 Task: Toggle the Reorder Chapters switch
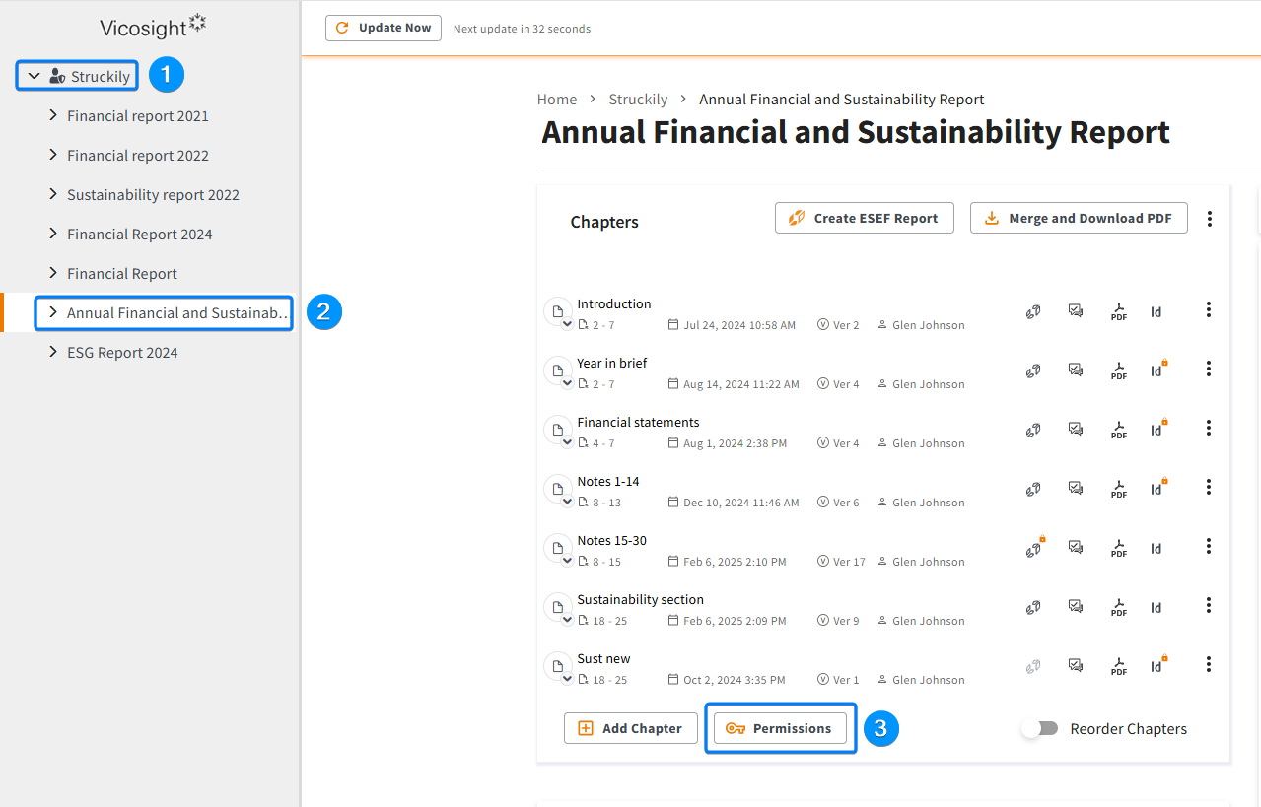tap(1040, 728)
